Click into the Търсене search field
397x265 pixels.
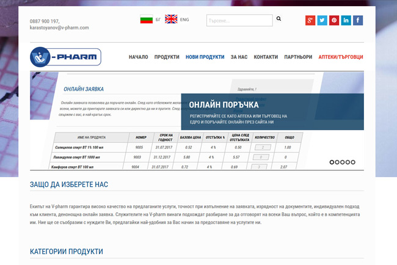click(239, 21)
